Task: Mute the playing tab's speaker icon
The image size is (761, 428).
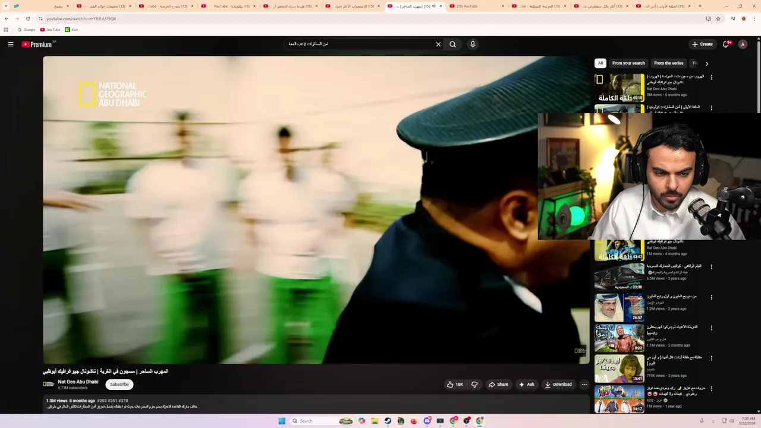Action: (x=433, y=6)
